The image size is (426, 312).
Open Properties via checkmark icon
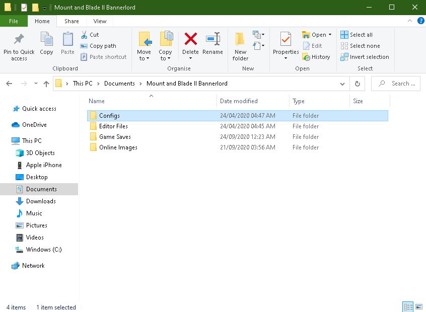pyautogui.click(x=286, y=39)
